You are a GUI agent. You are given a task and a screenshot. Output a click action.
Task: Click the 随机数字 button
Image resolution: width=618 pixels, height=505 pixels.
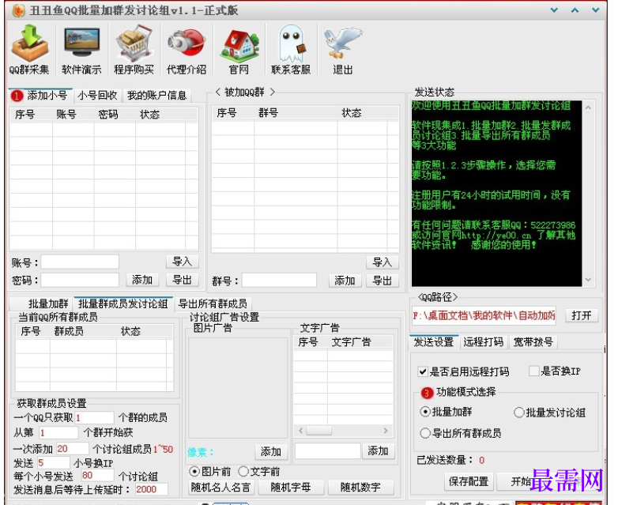click(x=360, y=488)
